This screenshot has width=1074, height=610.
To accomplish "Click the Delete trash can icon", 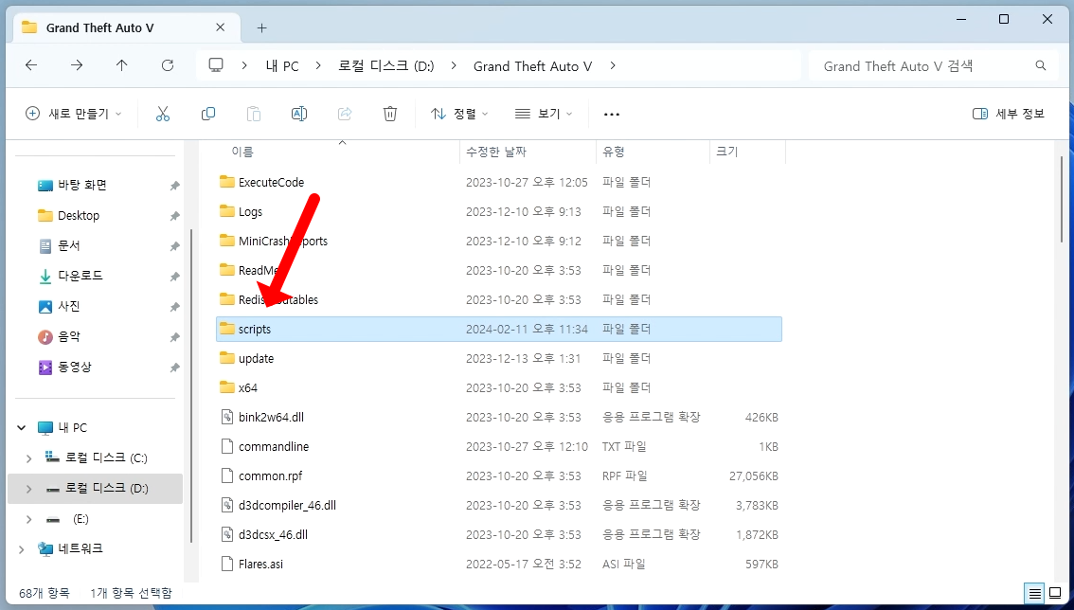I will click(390, 114).
